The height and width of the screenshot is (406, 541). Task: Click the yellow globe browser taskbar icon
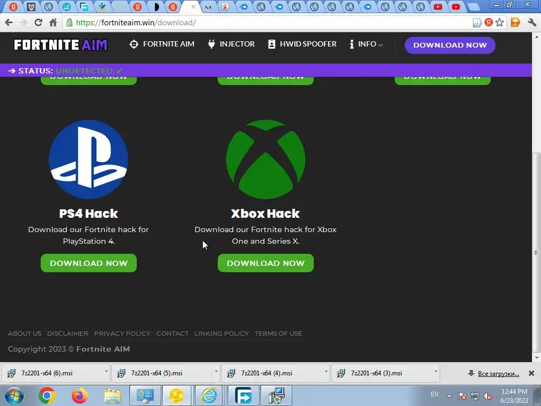point(176,395)
